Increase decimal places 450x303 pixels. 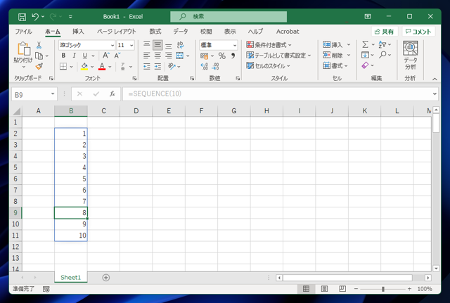click(x=205, y=67)
